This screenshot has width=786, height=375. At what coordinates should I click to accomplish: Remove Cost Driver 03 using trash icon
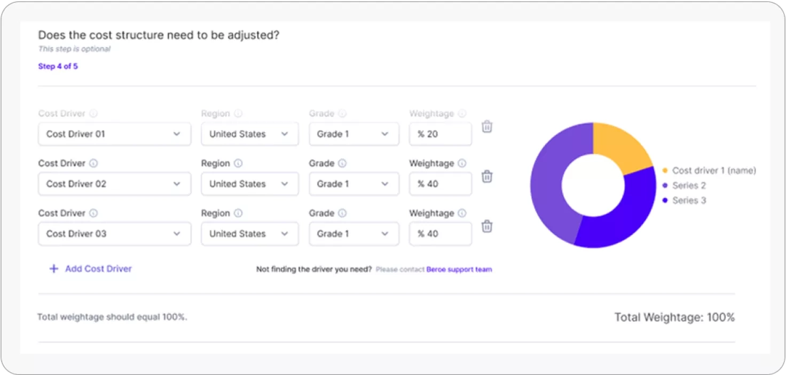click(x=487, y=226)
